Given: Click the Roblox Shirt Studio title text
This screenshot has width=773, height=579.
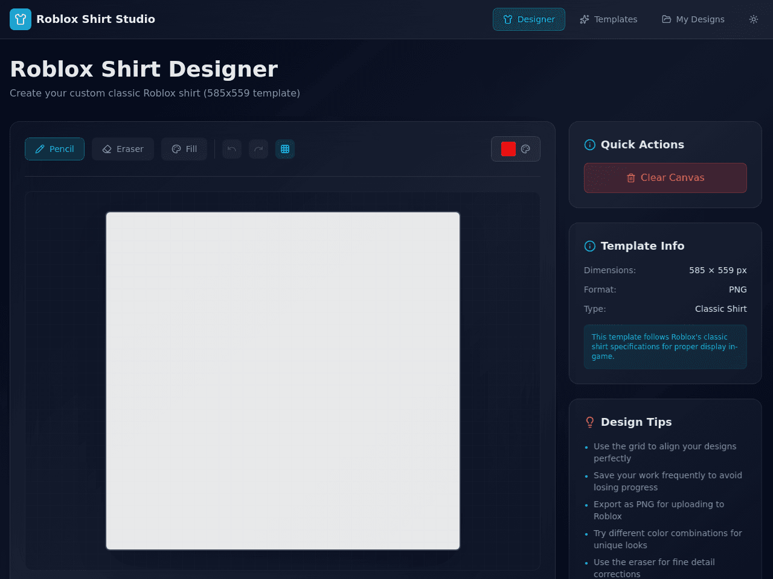Looking at the screenshot, I should pyautogui.click(x=95, y=19).
